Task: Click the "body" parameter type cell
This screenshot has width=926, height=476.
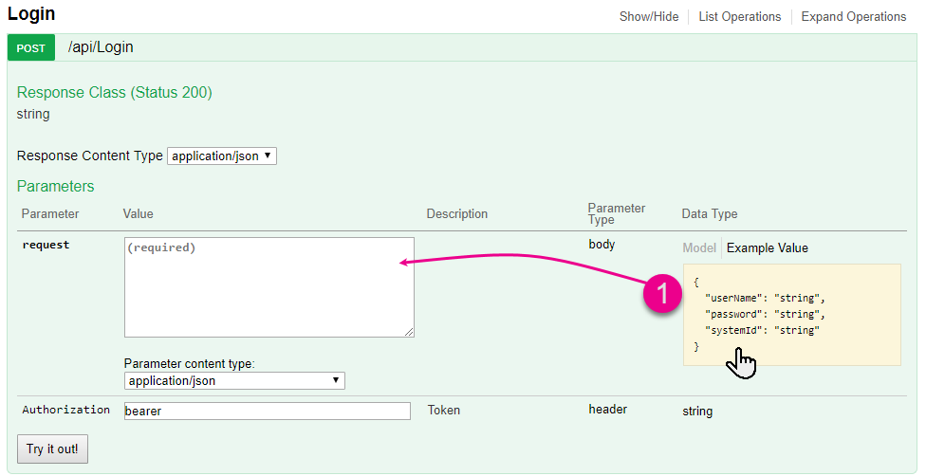Action: pos(602,245)
